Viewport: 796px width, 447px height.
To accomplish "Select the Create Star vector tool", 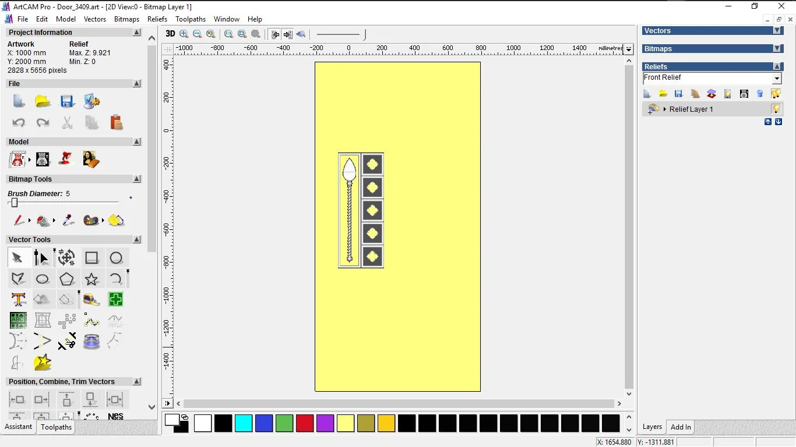I will (91, 279).
